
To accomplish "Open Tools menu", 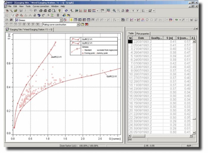I will pos(28,6).
